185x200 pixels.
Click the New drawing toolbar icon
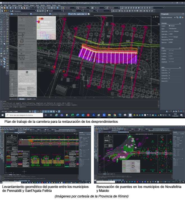pyautogui.click(x=2, y=8)
